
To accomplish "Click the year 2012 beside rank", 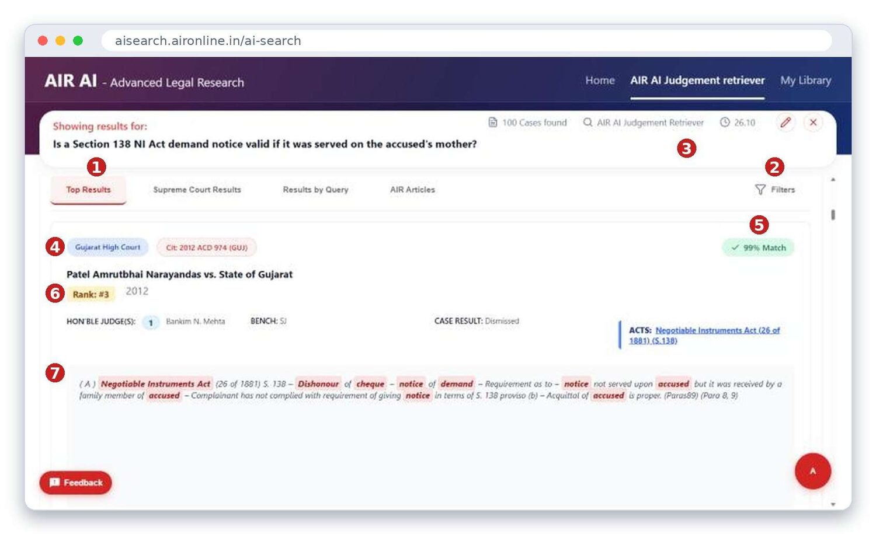I will point(137,291).
